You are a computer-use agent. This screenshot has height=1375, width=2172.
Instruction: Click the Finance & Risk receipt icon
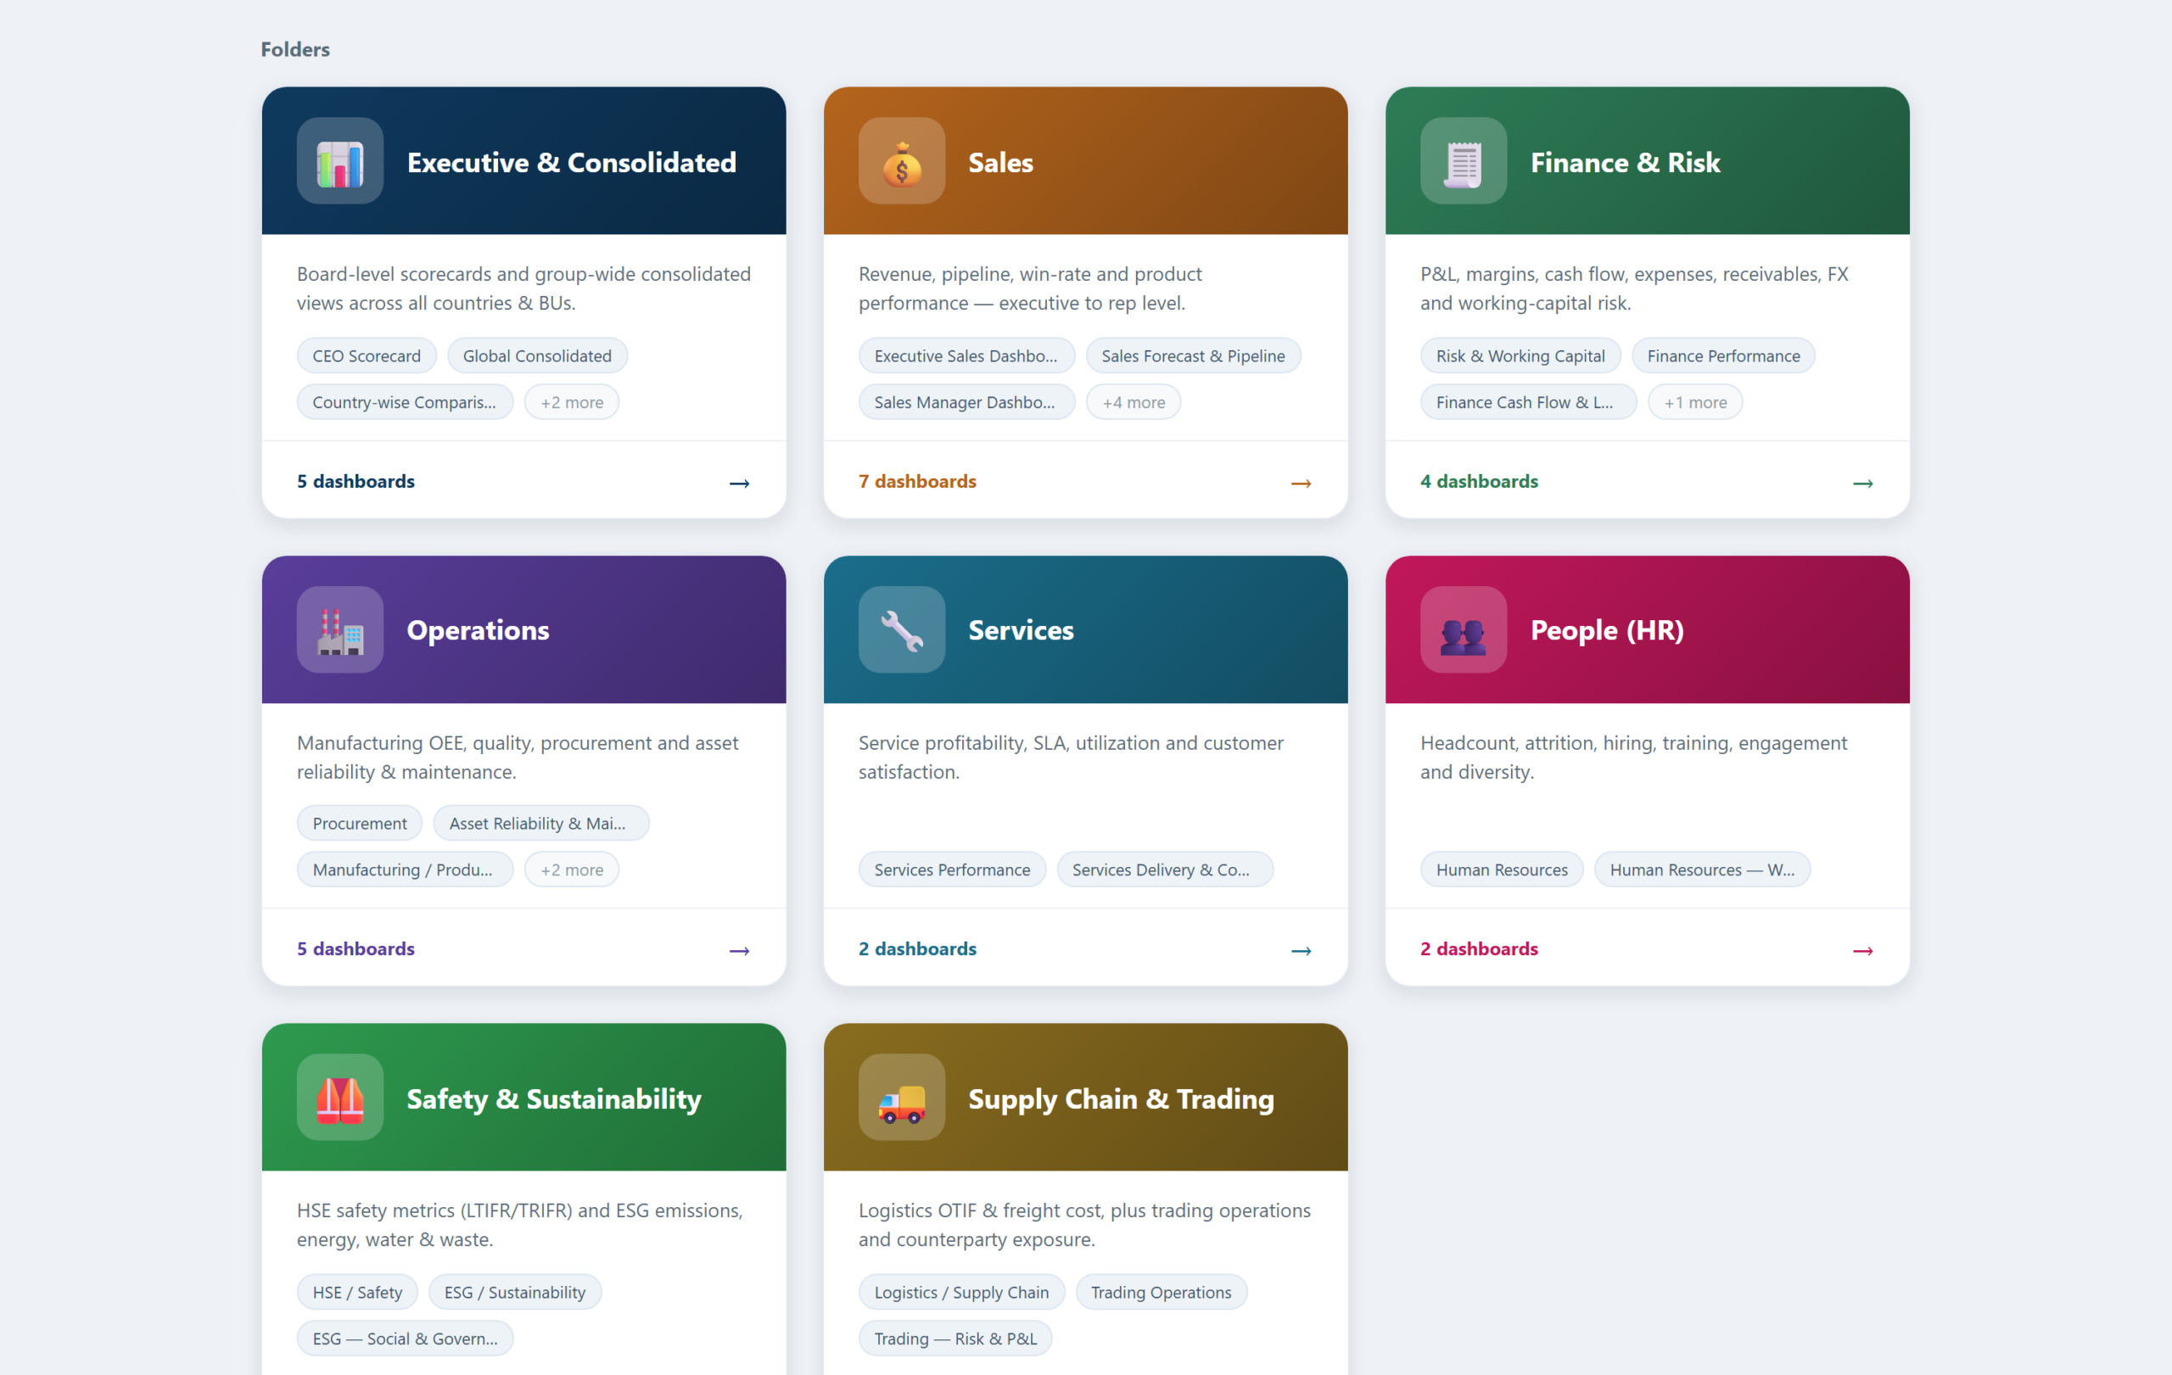click(1463, 161)
